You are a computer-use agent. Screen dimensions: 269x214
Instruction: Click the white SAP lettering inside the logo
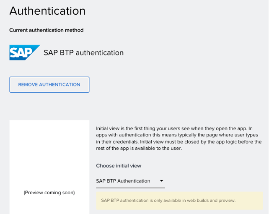(21, 52)
